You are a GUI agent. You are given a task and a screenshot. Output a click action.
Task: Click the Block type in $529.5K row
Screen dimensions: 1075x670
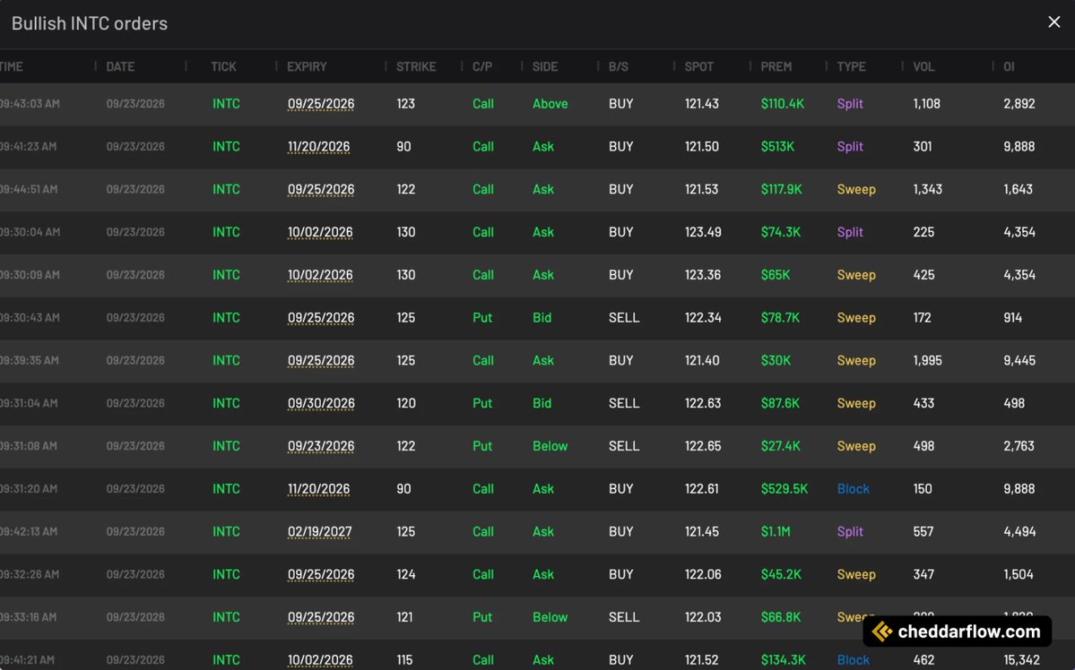(x=853, y=489)
